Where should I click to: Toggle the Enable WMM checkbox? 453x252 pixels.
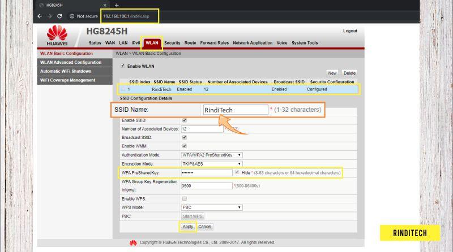185,146
